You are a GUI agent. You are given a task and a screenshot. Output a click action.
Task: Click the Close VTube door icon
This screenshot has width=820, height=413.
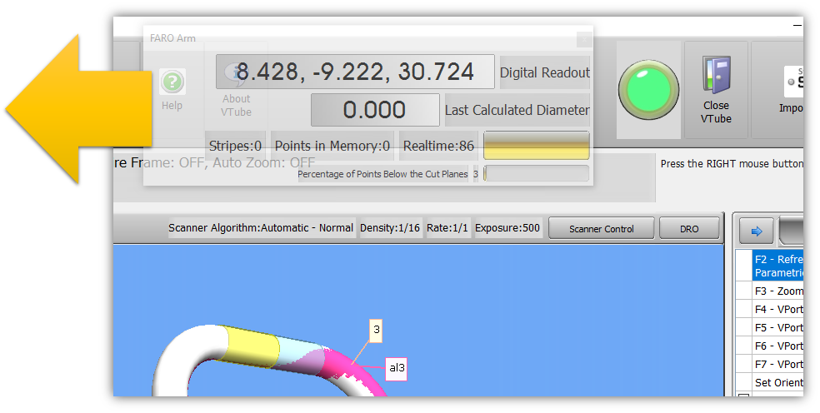[716, 78]
